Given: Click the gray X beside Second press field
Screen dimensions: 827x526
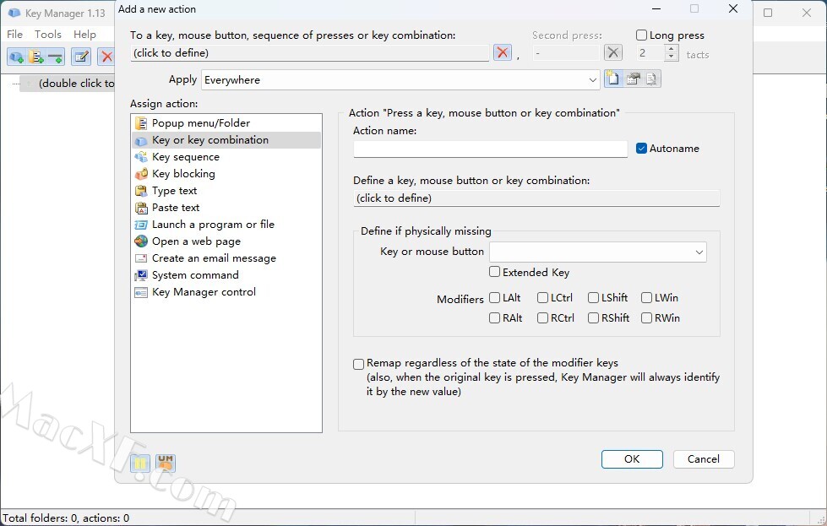Looking at the screenshot, I should pyautogui.click(x=613, y=52).
